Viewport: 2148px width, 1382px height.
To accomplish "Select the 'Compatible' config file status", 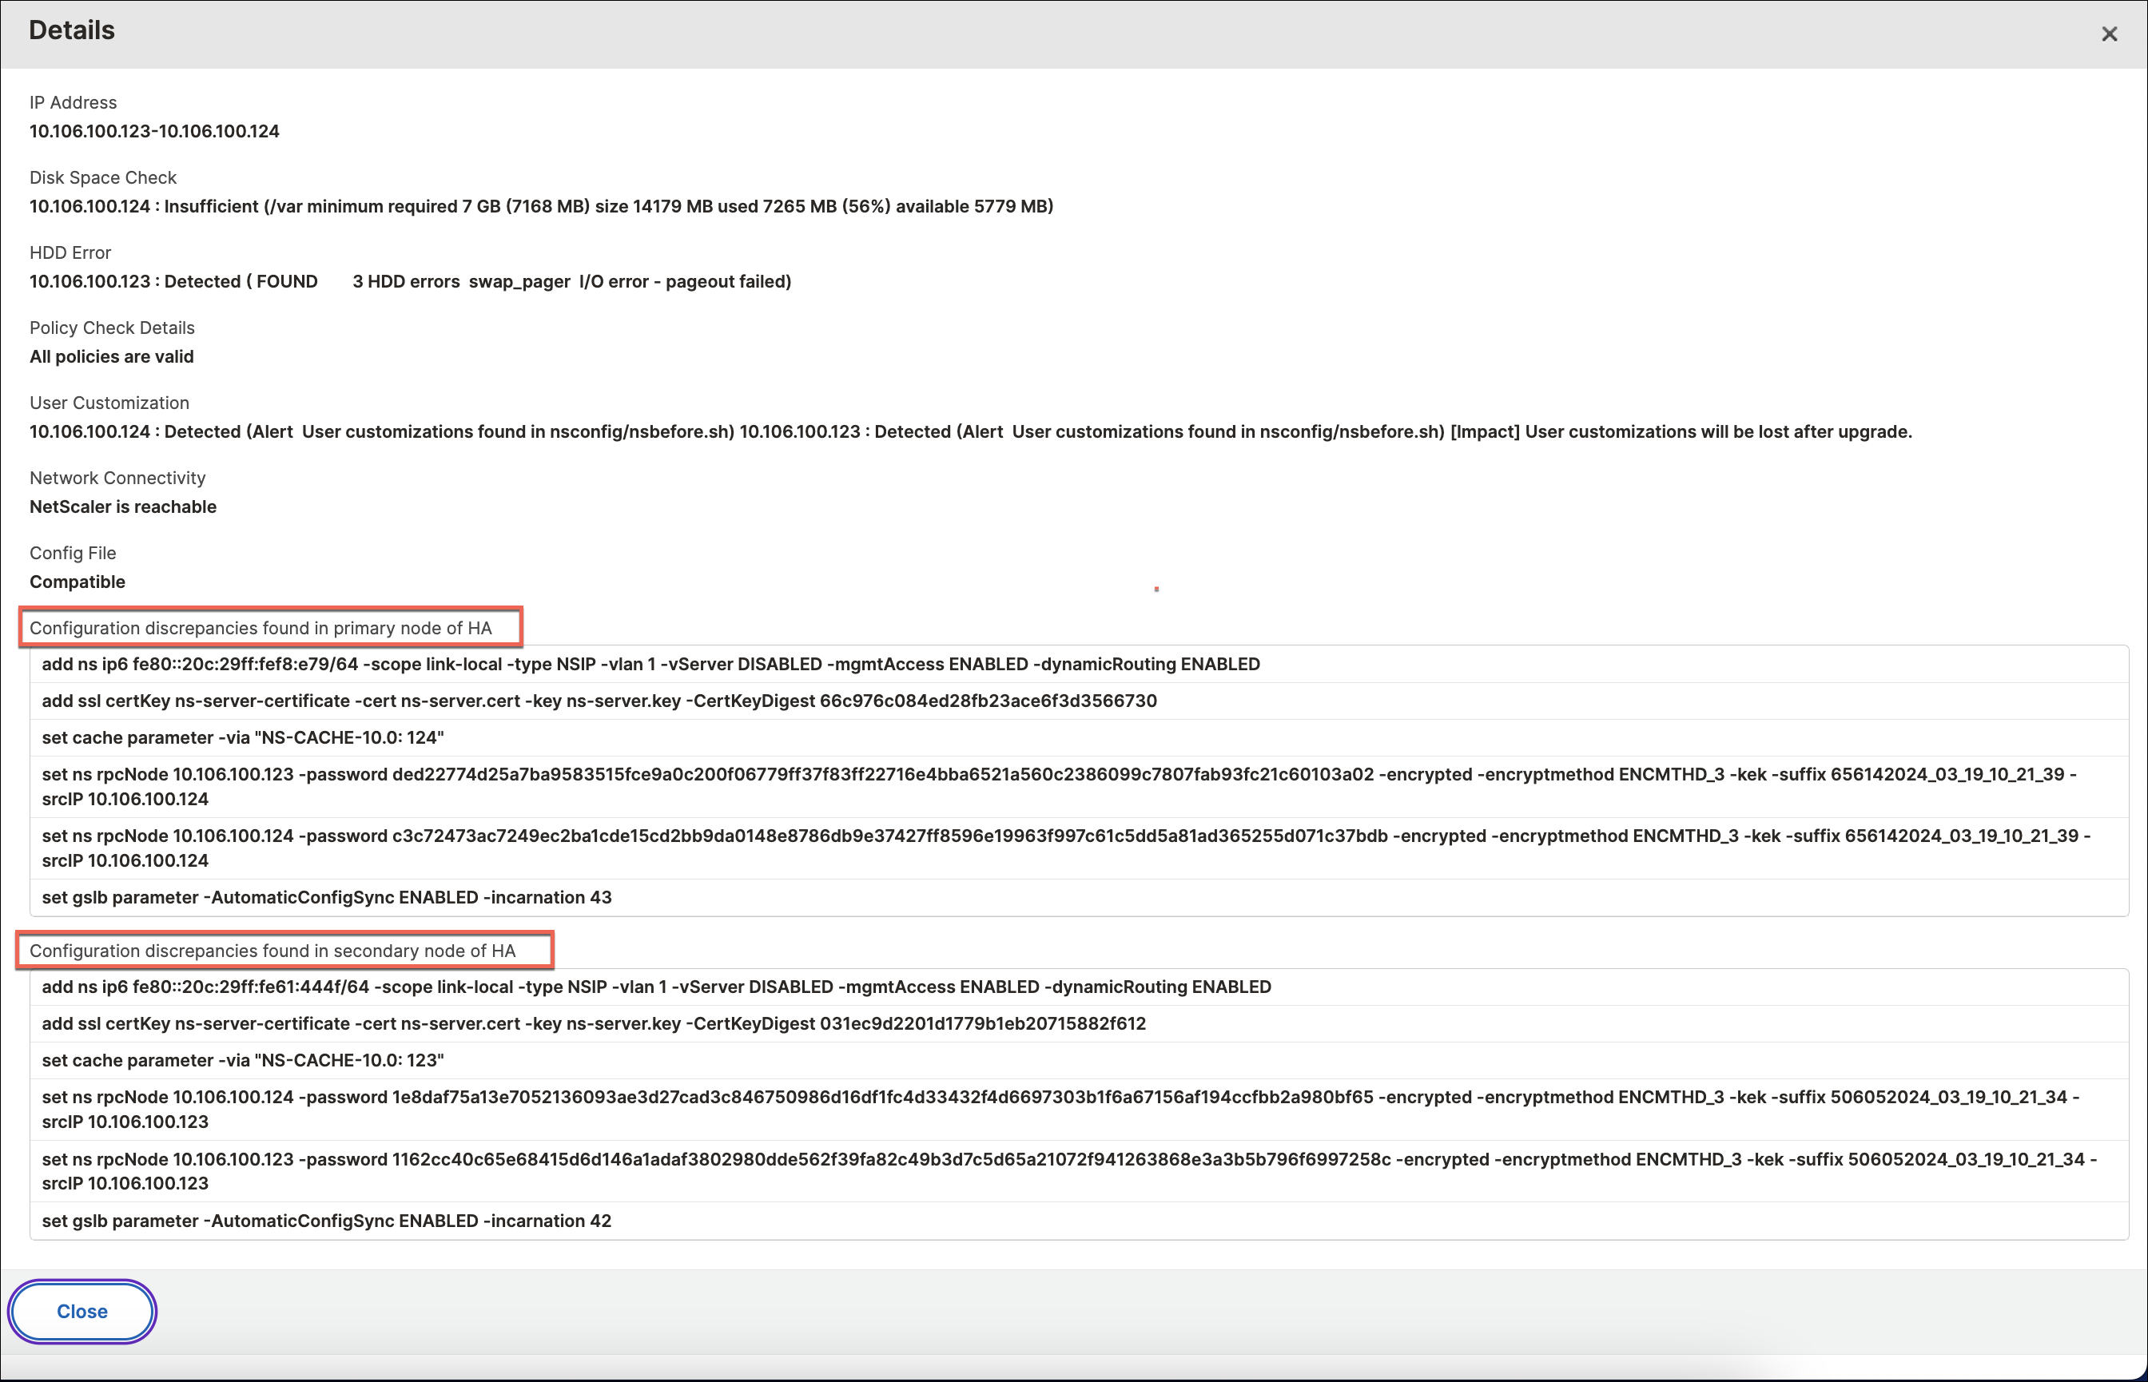I will (x=78, y=582).
